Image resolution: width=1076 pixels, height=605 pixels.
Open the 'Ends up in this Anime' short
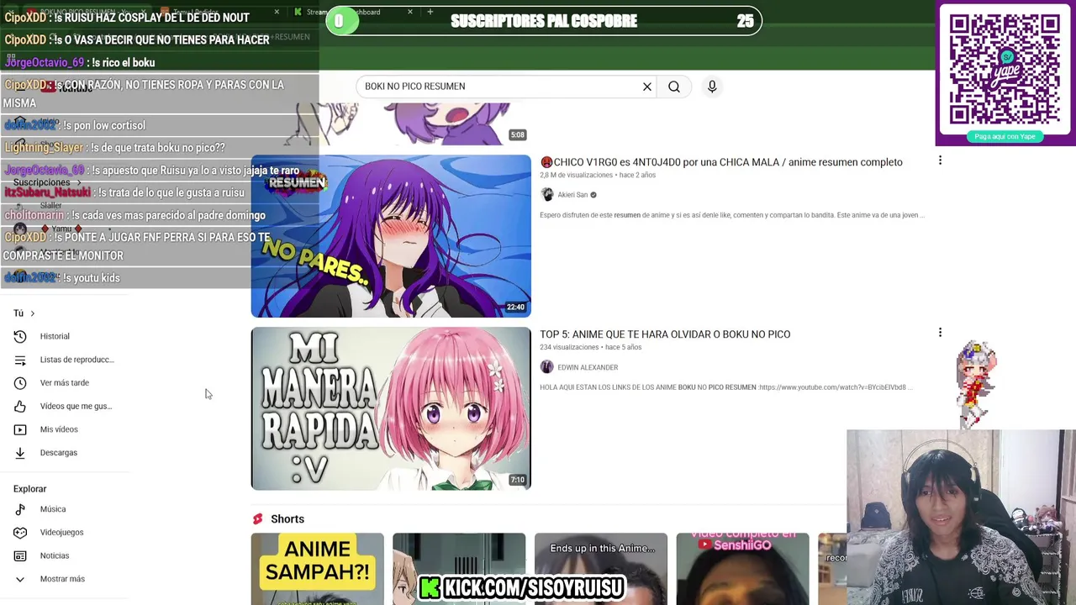pyautogui.click(x=601, y=569)
